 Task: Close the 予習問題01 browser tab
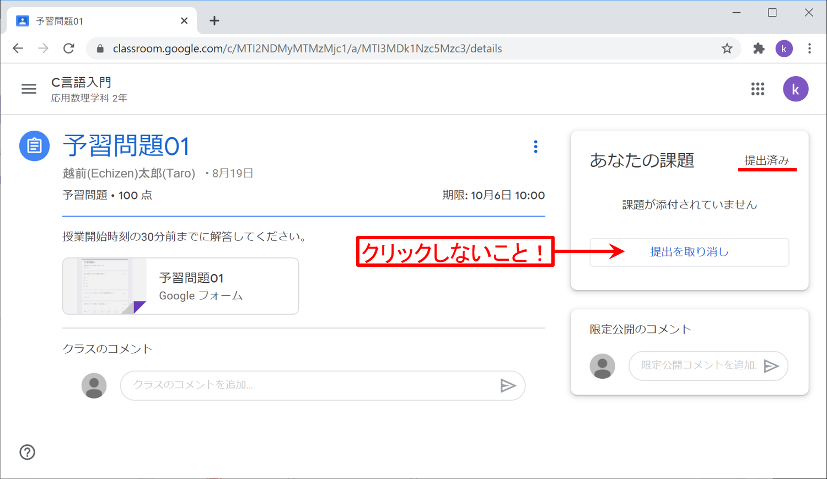click(184, 21)
